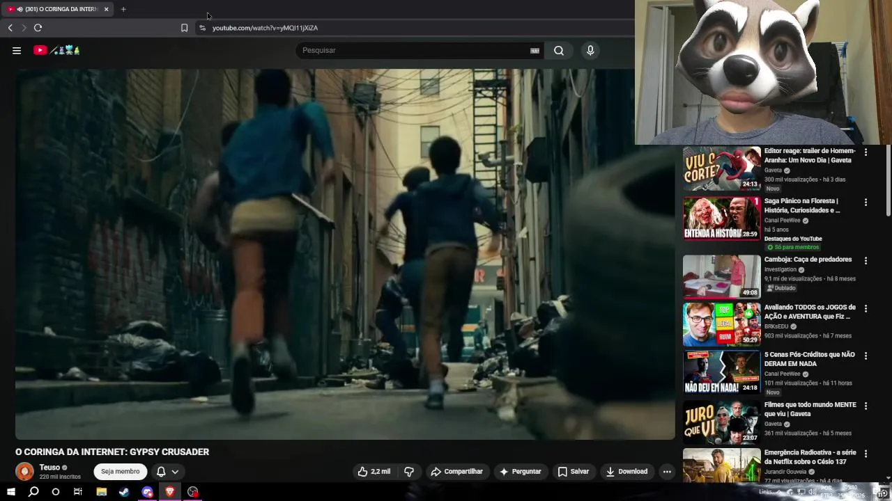Open options for Editor reage trailer video
Screen dimensions: 892x501
pos(866,152)
